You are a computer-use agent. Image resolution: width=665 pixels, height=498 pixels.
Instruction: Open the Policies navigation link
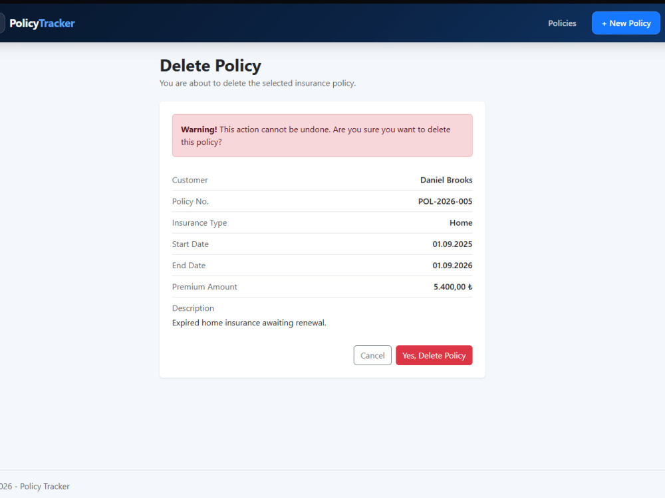pyautogui.click(x=562, y=23)
